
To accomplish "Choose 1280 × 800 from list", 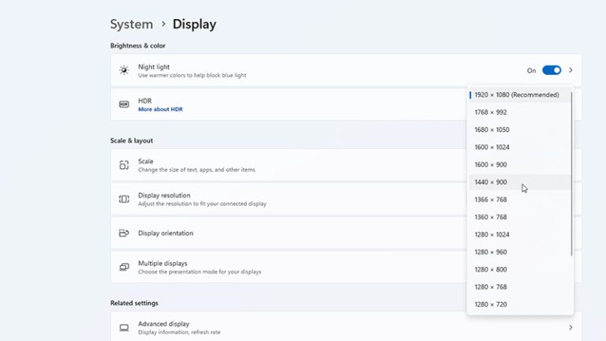I will [x=519, y=269].
